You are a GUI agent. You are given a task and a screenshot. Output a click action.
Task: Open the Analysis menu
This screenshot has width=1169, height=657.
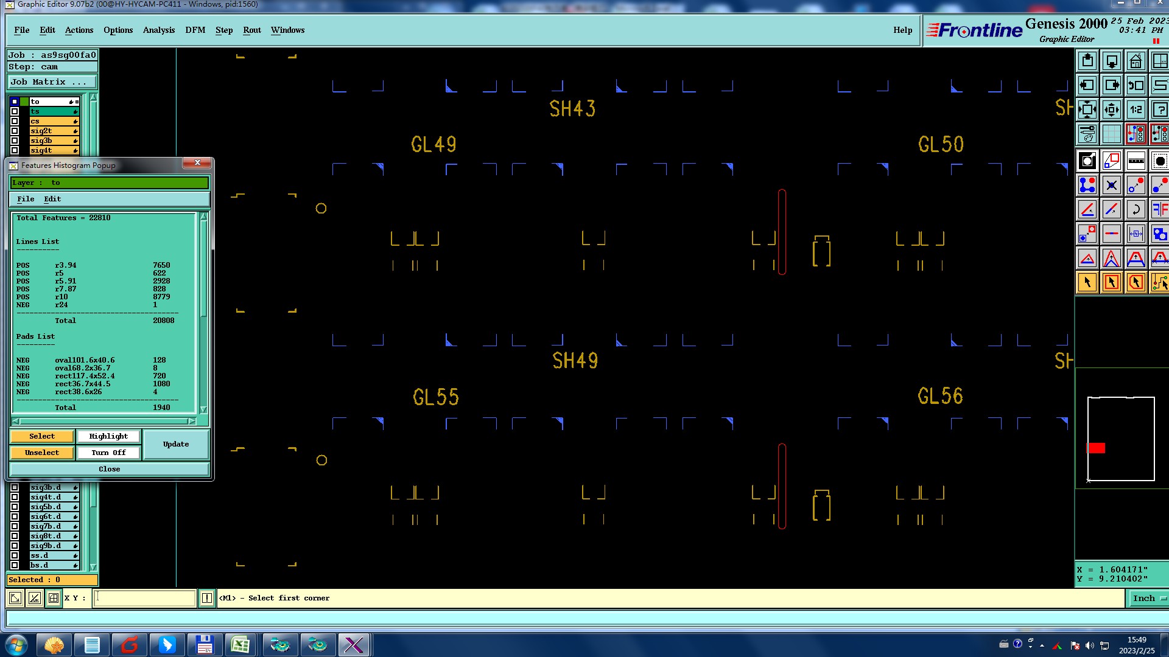158,30
